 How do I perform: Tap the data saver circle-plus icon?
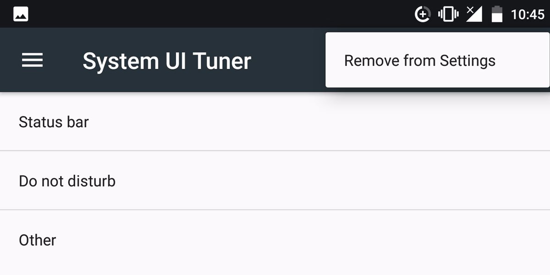423,15
